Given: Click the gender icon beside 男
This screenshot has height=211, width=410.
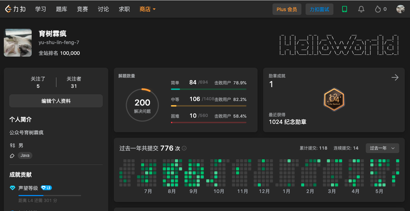Looking at the screenshot, I should point(12,145).
